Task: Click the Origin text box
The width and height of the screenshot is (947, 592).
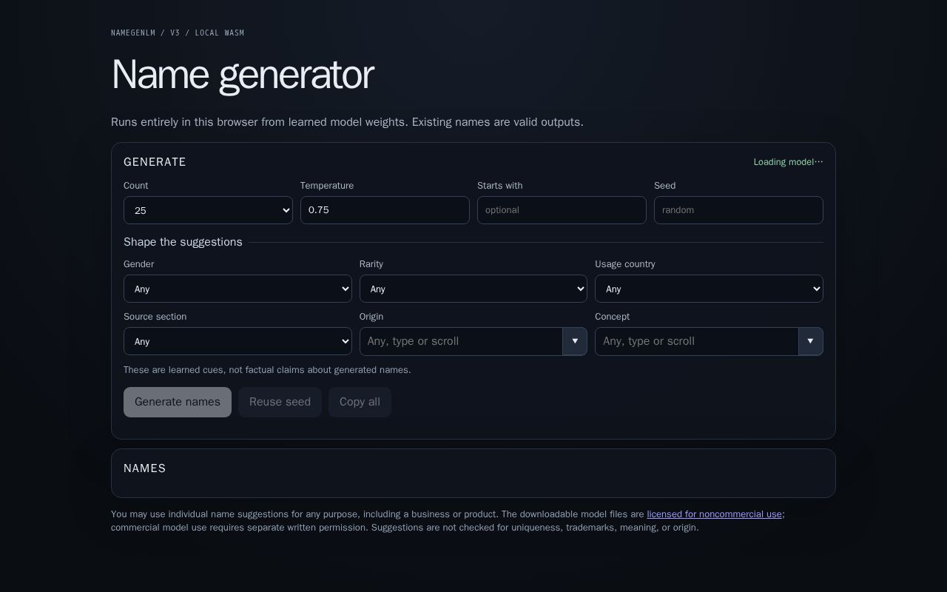Action: [x=461, y=341]
